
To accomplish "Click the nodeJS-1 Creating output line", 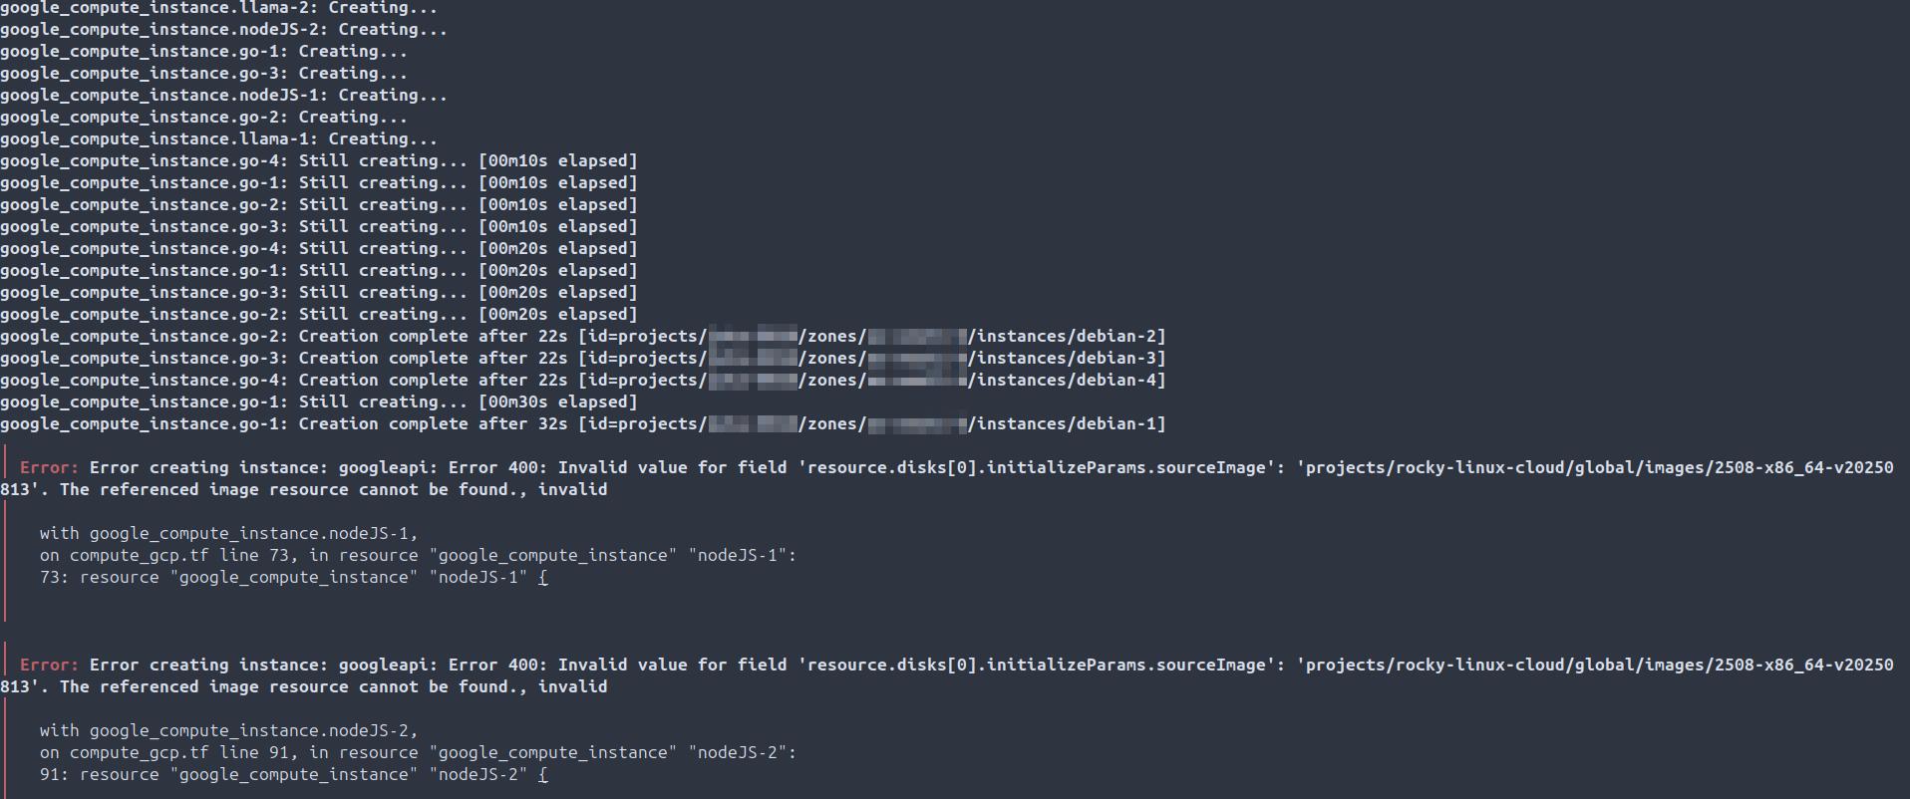I will coord(223,96).
